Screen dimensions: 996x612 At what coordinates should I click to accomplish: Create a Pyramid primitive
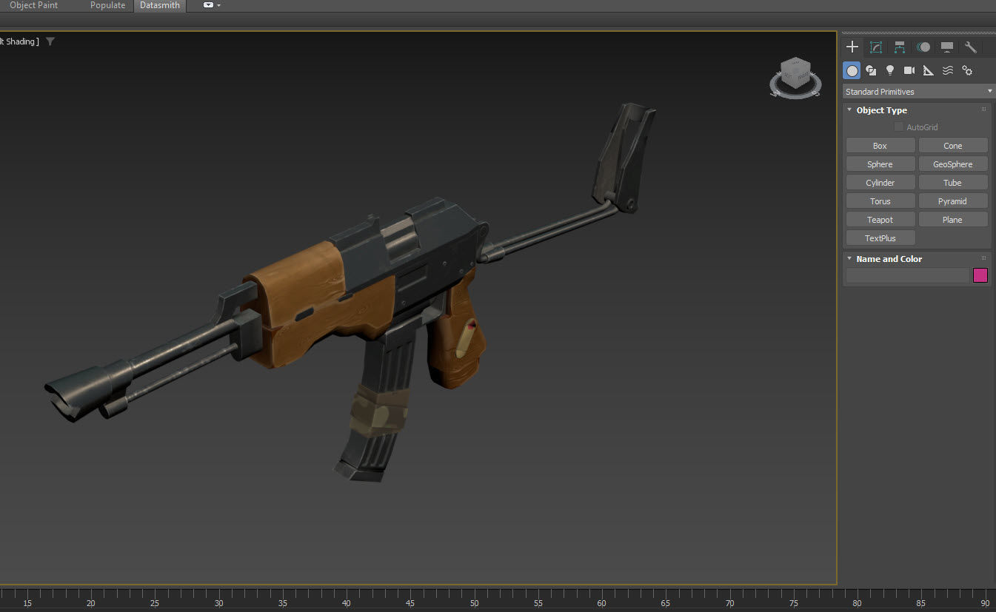[953, 201]
